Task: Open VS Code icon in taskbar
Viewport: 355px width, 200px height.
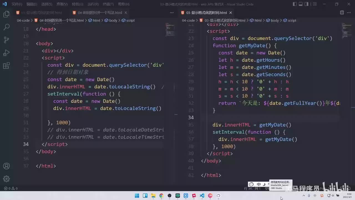Action: coord(202,196)
